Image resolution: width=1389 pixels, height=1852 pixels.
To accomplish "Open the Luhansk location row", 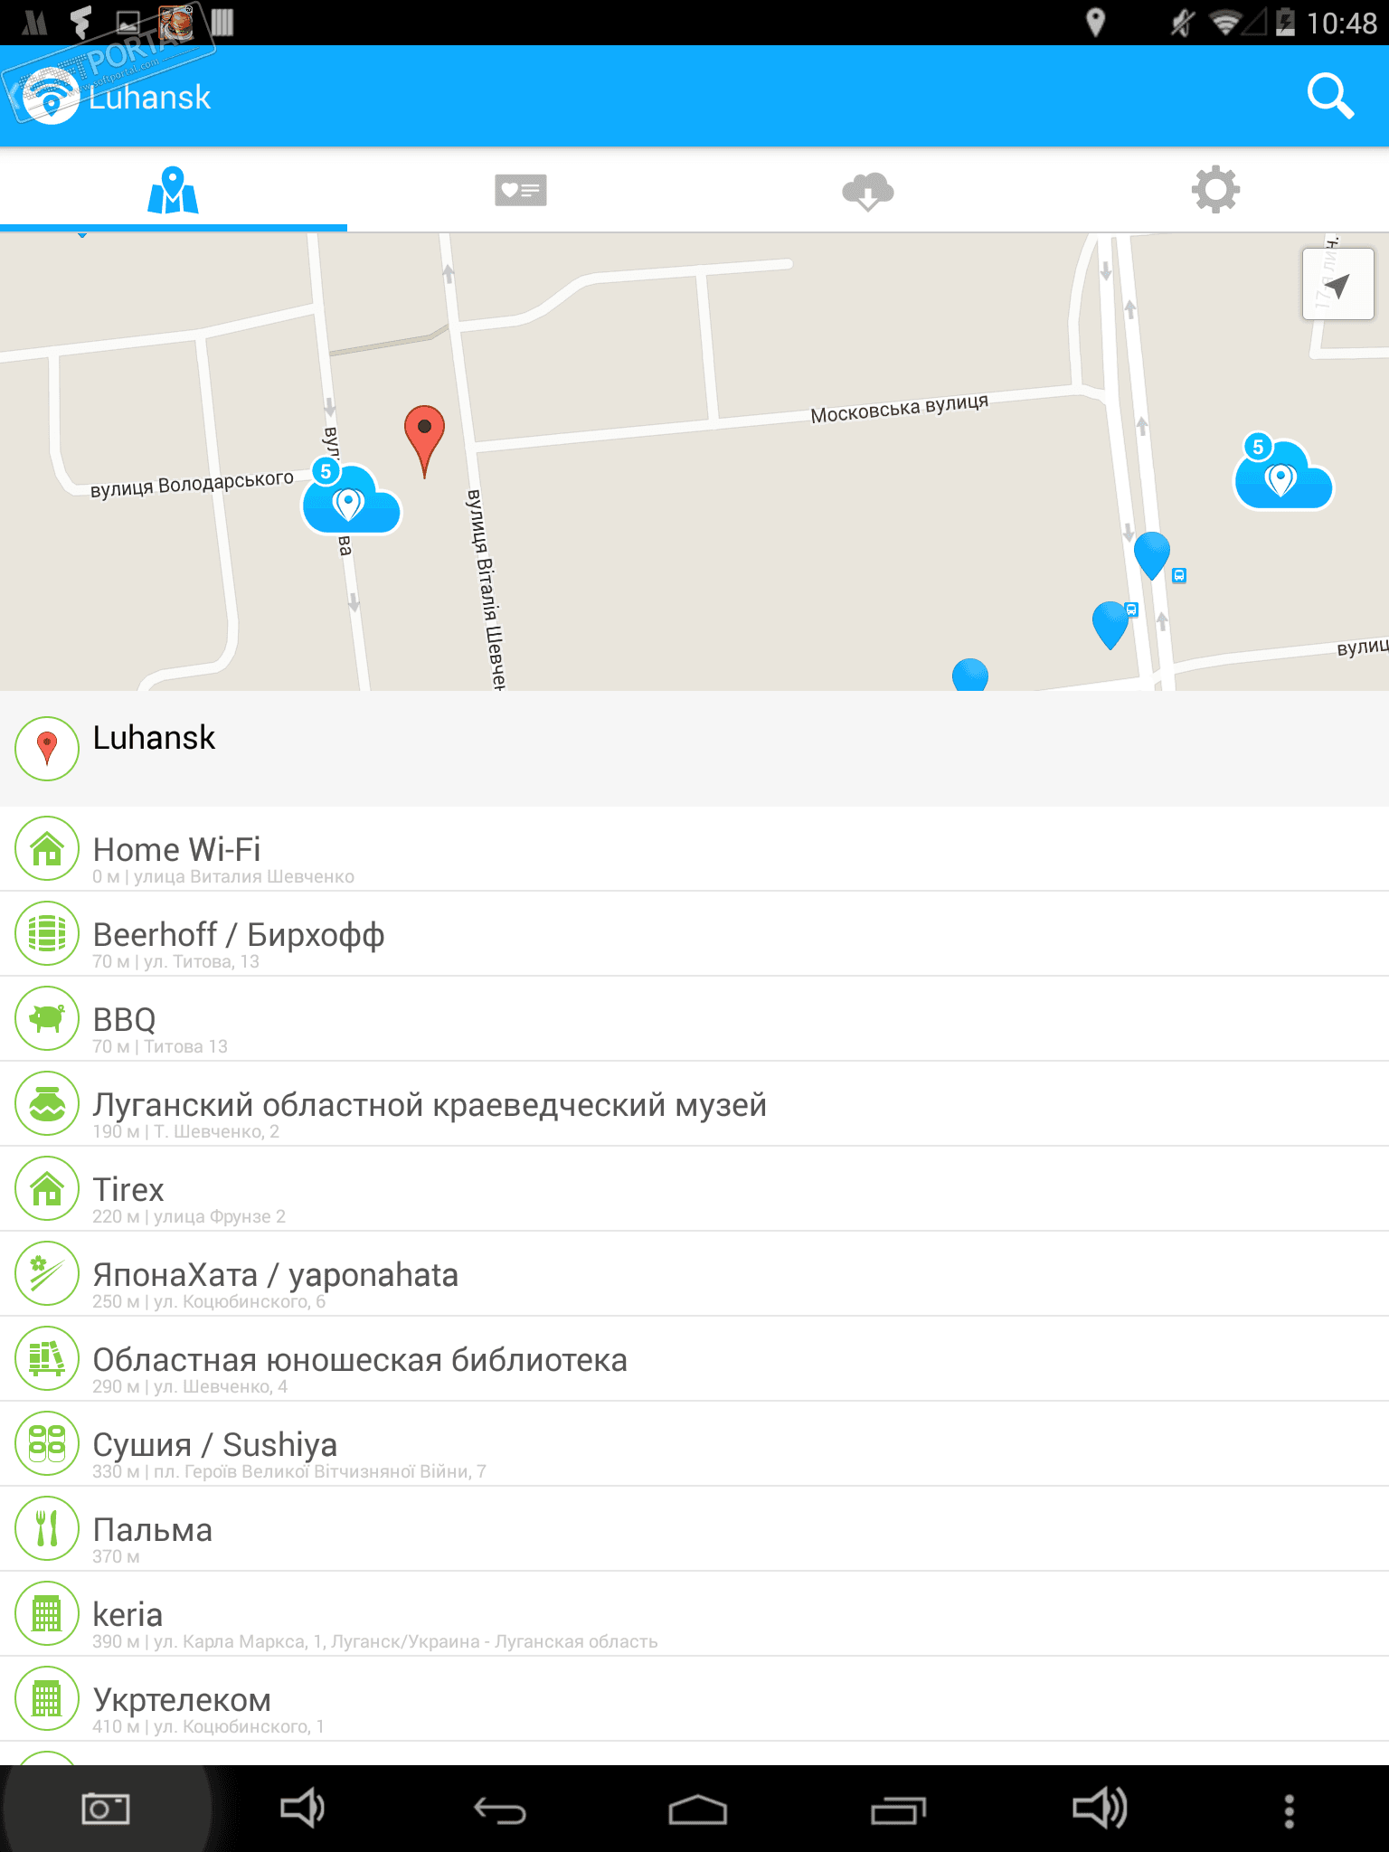I will point(694,749).
